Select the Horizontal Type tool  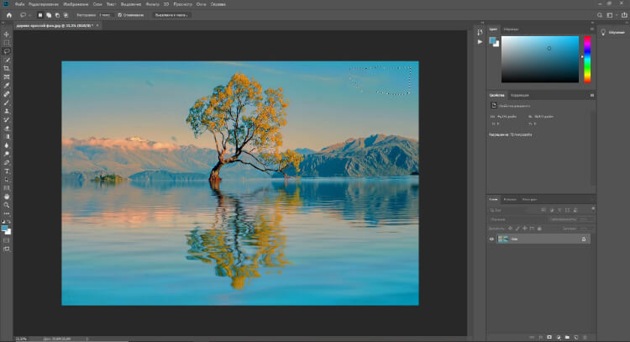(7, 171)
